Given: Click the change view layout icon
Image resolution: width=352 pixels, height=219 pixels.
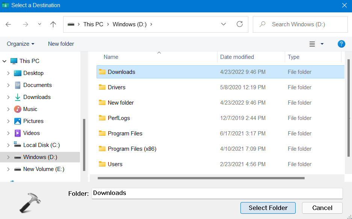Looking at the screenshot, I should (x=312, y=44).
